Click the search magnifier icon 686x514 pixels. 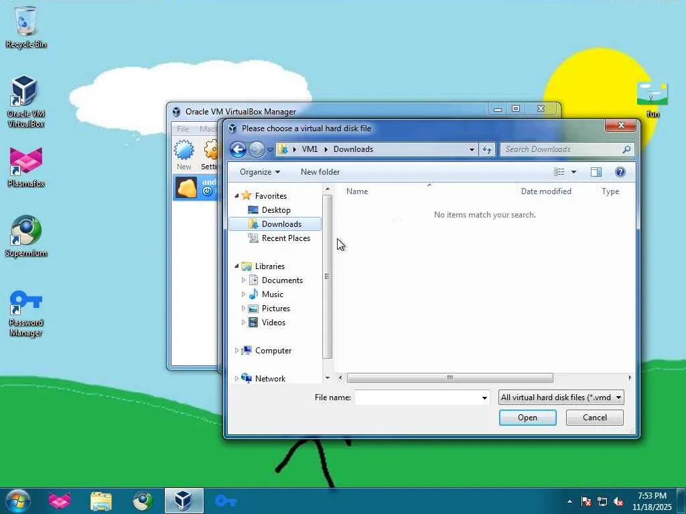pyautogui.click(x=626, y=149)
